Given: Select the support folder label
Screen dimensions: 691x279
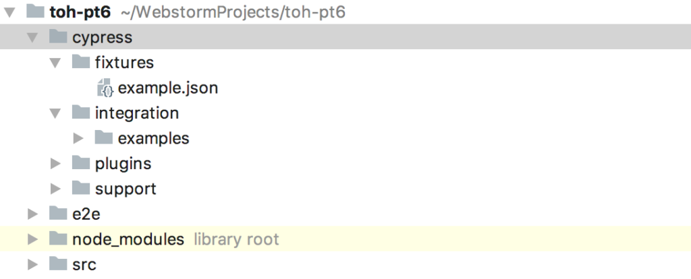Looking at the screenshot, I should pos(126,188).
